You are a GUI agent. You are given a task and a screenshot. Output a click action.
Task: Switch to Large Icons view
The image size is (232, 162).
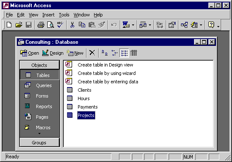pos(105,53)
